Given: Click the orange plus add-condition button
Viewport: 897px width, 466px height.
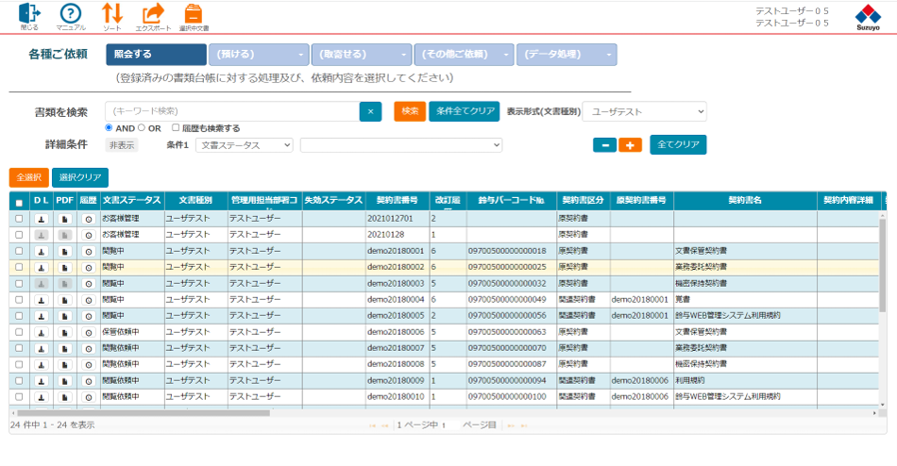Looking at the screenshot, I should [x=631, y=145].
